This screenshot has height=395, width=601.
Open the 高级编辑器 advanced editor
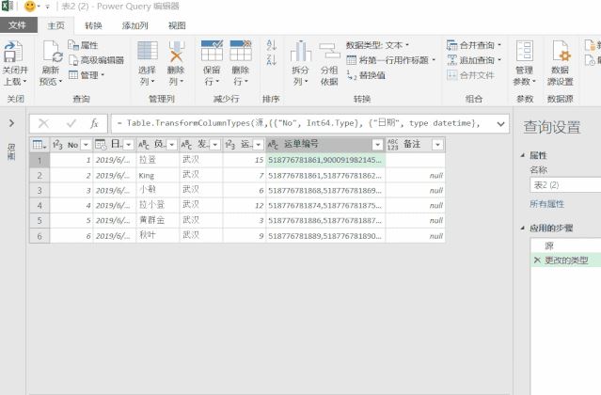[x=96, y=60]
